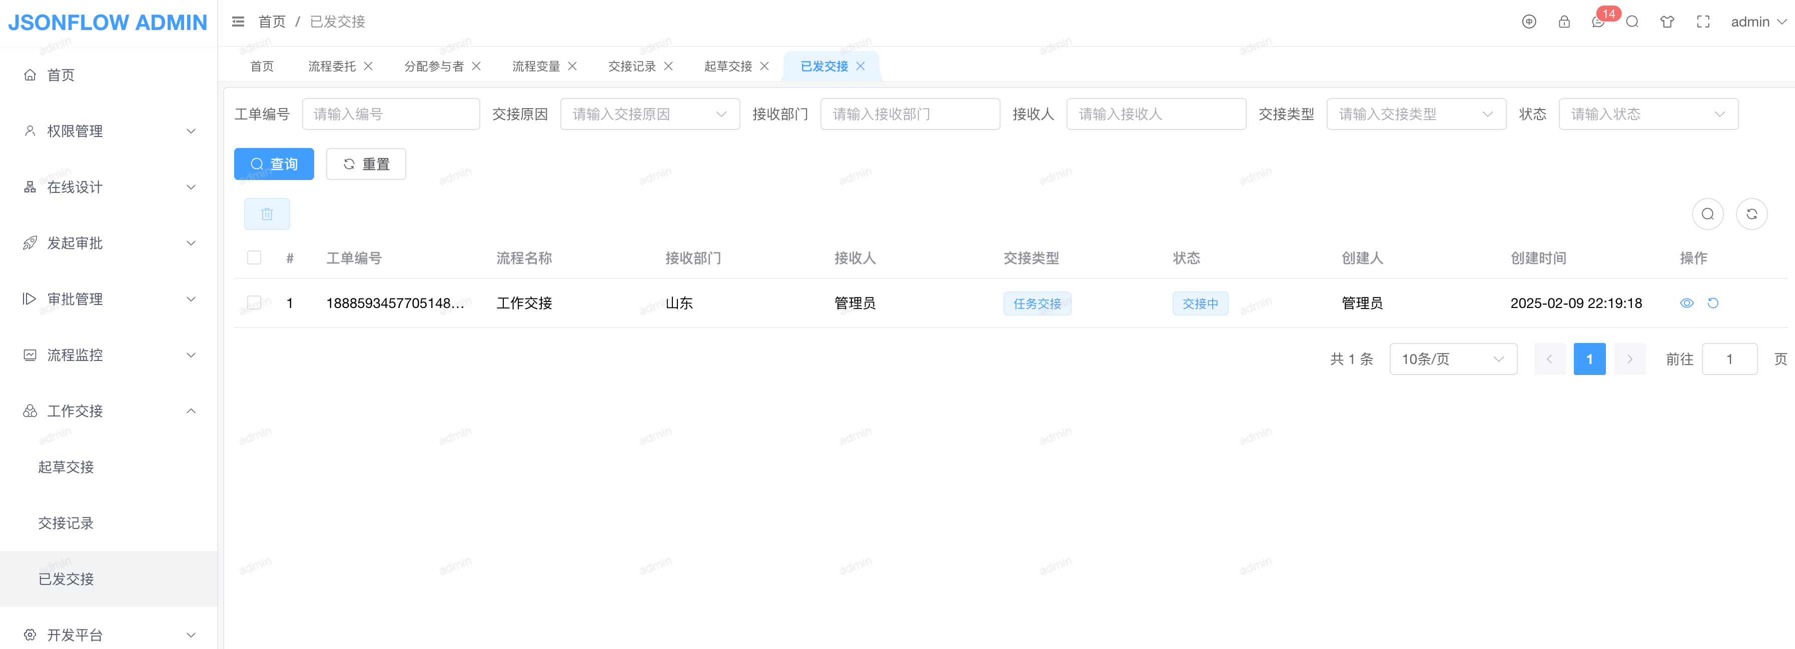
Task: Click the sidebar collapse hamburger icon
Action: coord(238,21)
